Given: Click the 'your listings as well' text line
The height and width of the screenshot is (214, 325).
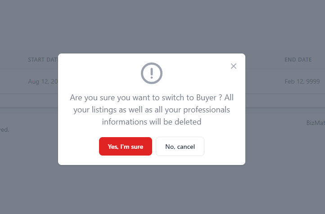Looking at the screenshot, I should [151, 110].
